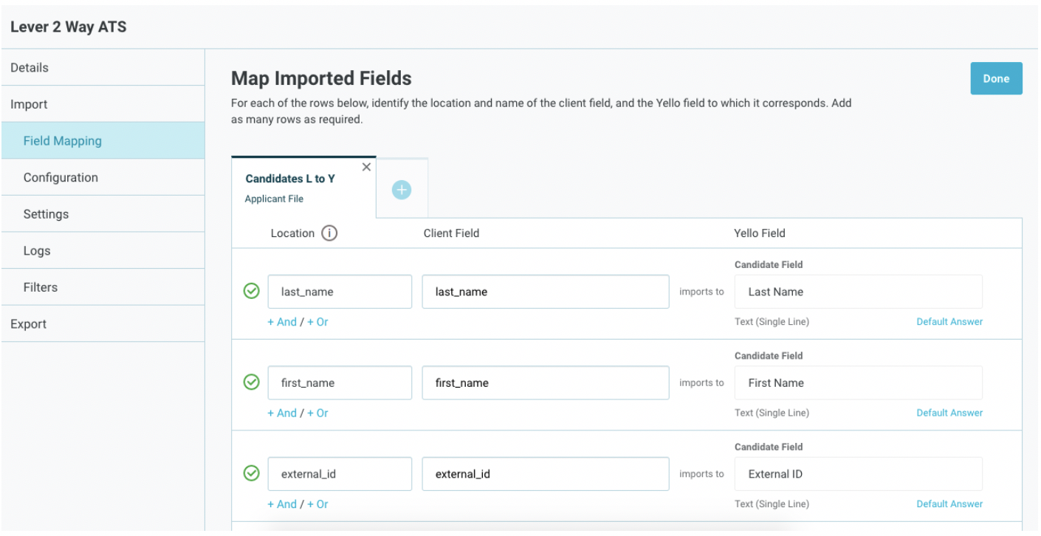Click green checkmark beside last_name row
The width and height of the screenshot is (1041, 536).
pos(251,291)
